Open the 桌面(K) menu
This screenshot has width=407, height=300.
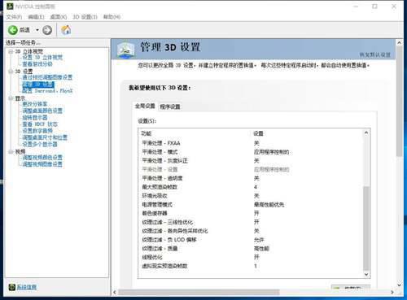[59, 17]
